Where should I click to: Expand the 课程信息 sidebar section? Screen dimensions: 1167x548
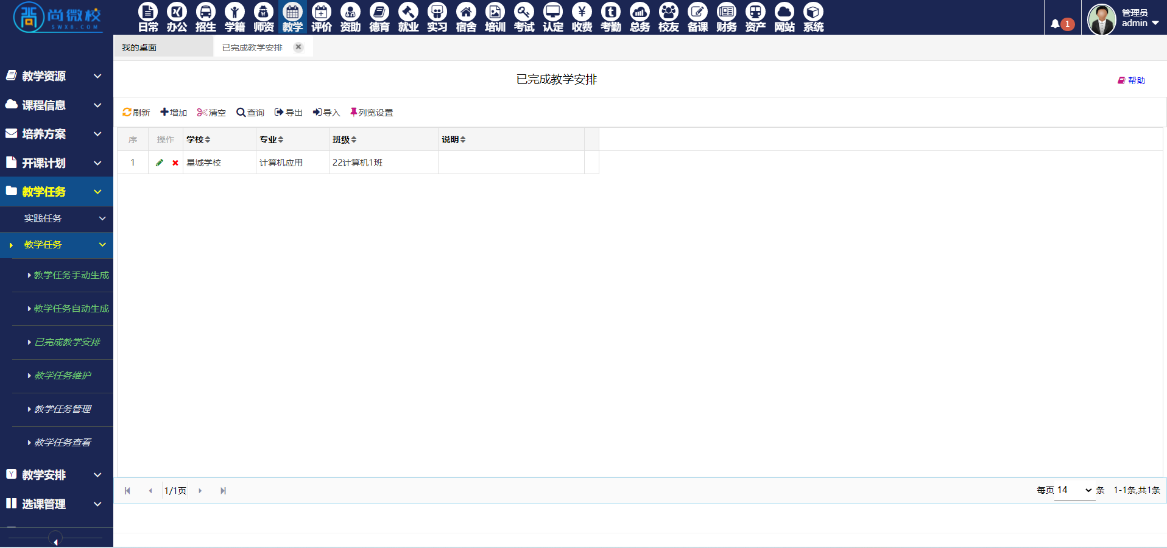pos(57,105)
